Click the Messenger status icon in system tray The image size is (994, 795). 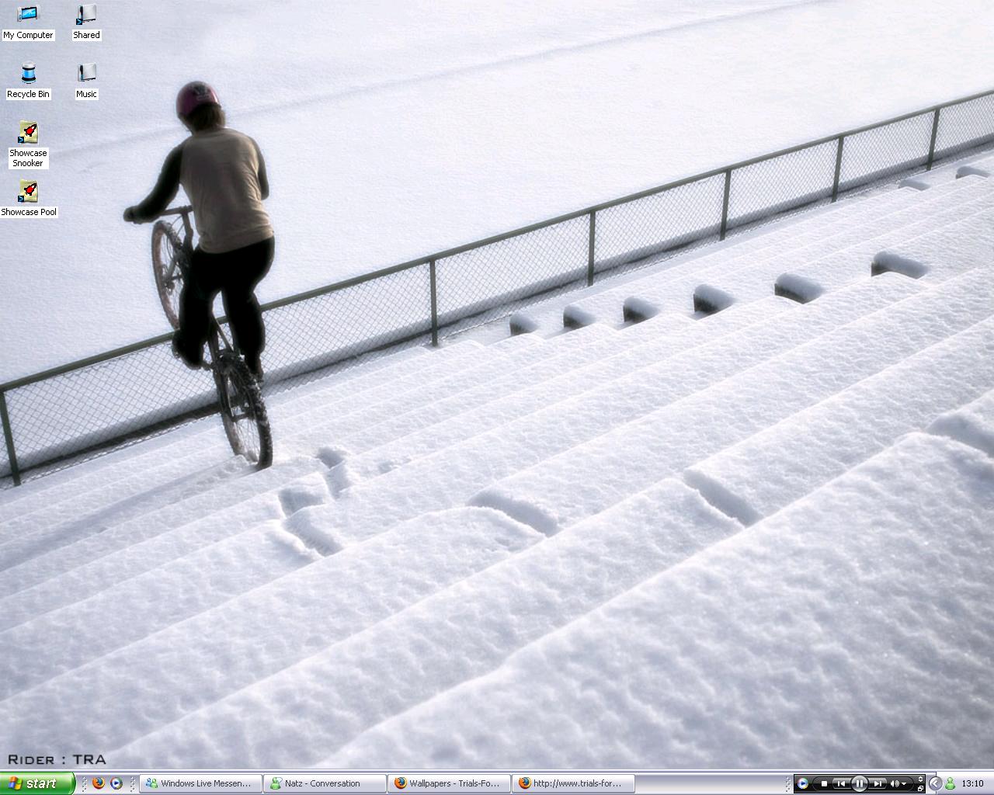pos(950,783)
